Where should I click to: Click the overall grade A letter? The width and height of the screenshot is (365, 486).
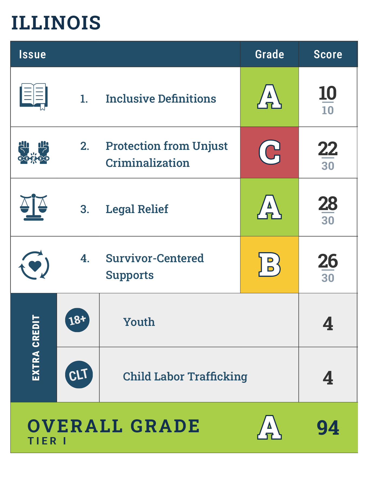[x=269, y=427]
